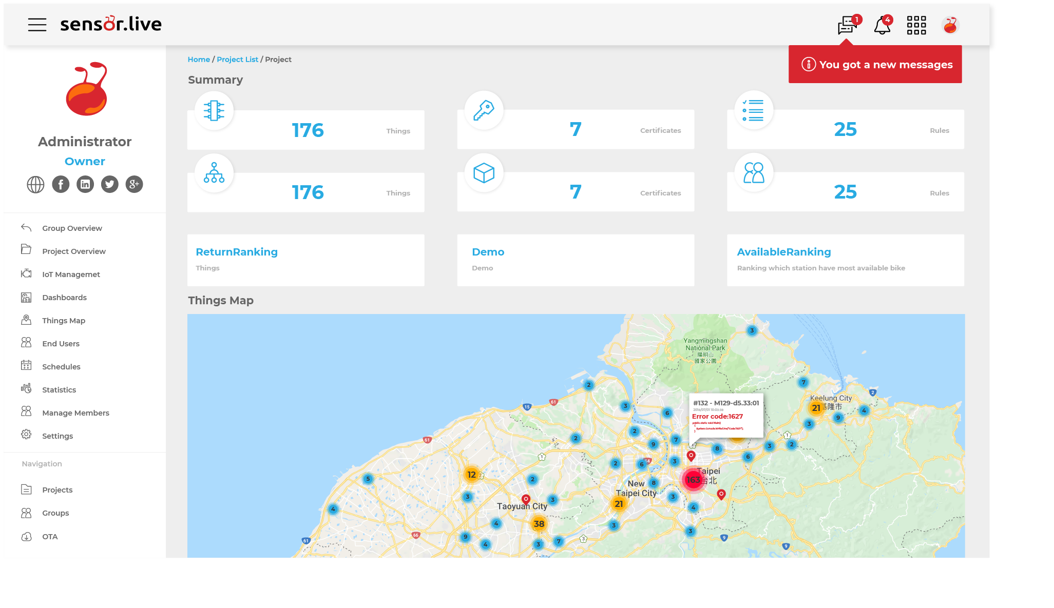Open the messages icon with badge
The image size is (1054, 608).
(848, 25)
